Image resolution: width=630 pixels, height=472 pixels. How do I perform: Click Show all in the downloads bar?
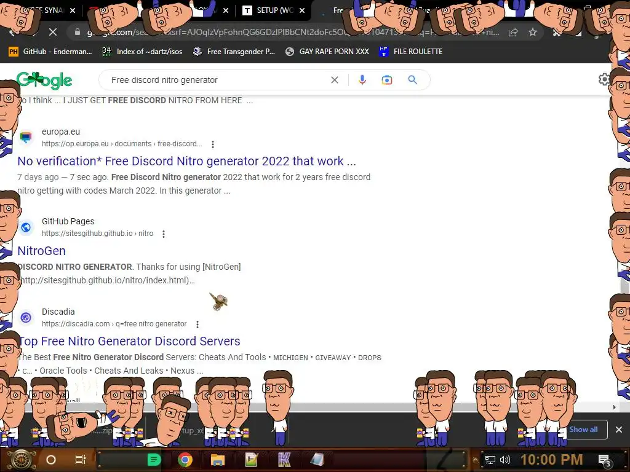tap(583, 430)
